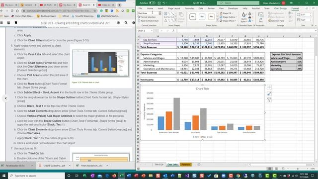Open the Name Box dropdown showing Chart 1
318x179 pixels.
[152, 31]
